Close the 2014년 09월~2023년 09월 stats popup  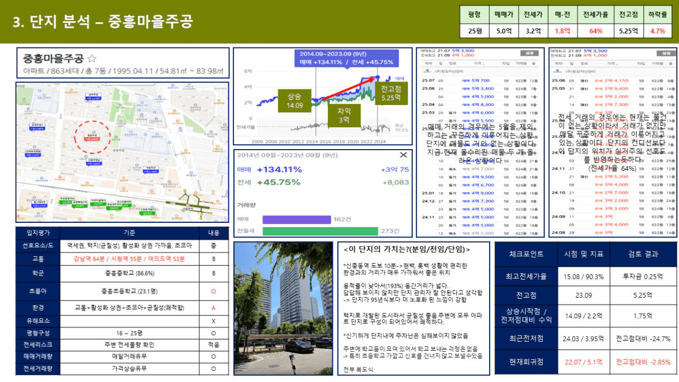coord(403,155)
